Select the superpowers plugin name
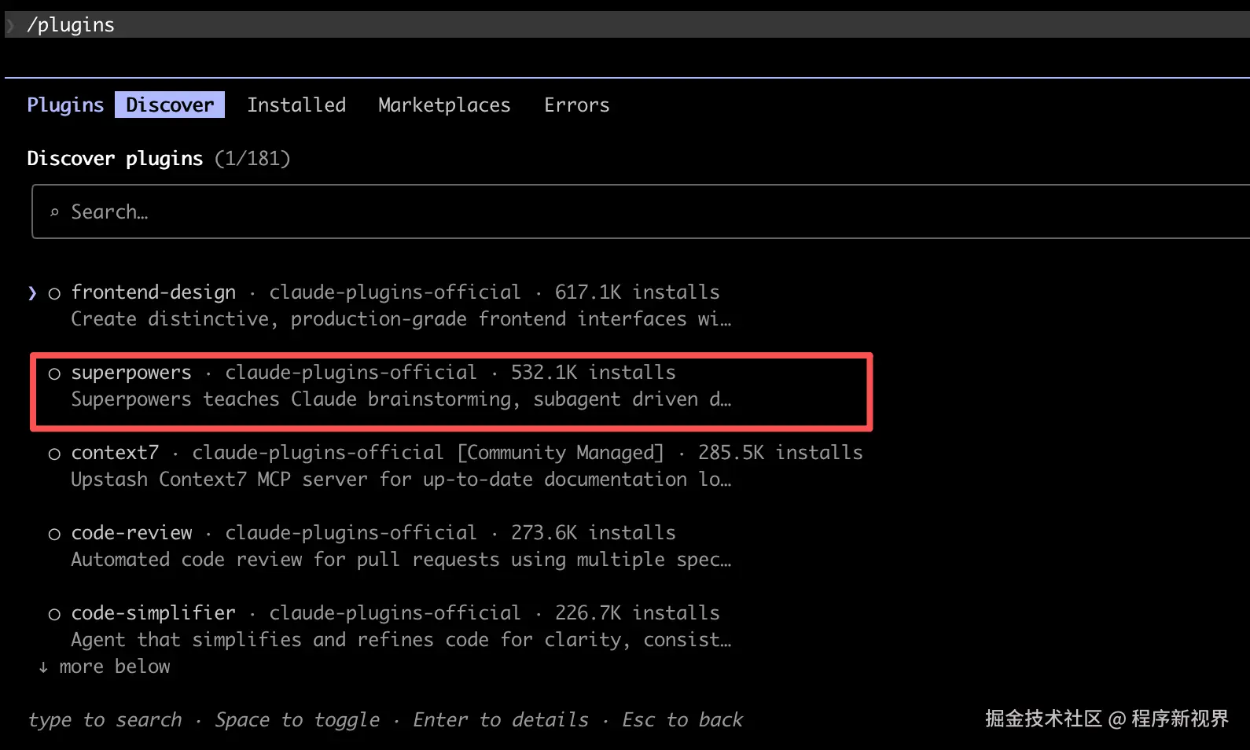Image resolution: width=1250 pixels, height=750 pixels. pyautogui.click(x=131, y=373)
